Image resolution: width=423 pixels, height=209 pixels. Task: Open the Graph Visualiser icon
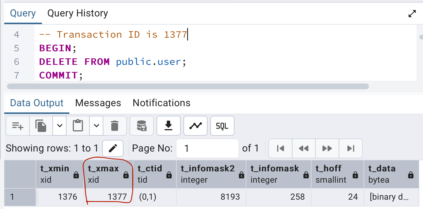(x=195, y=126)
